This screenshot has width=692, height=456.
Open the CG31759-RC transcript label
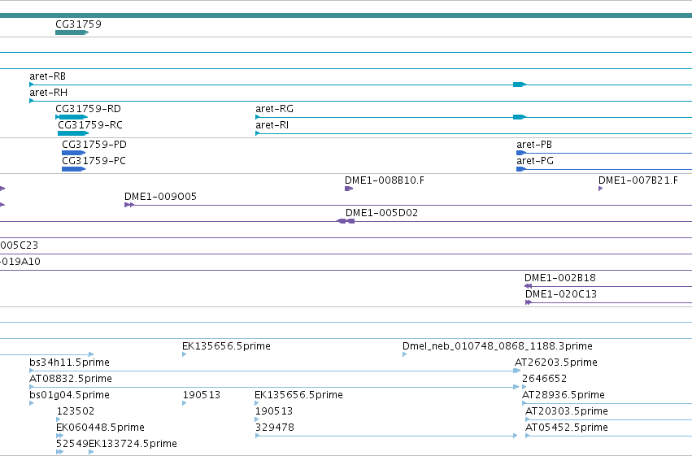click(90, 125)
